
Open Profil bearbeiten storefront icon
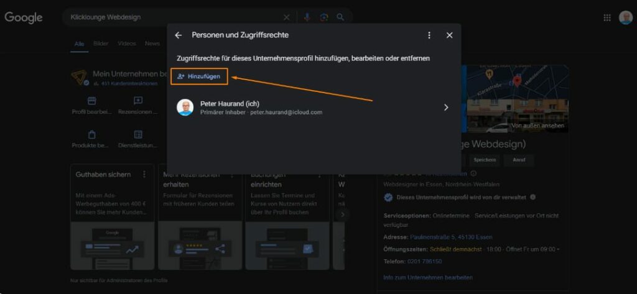click(91, 101)
